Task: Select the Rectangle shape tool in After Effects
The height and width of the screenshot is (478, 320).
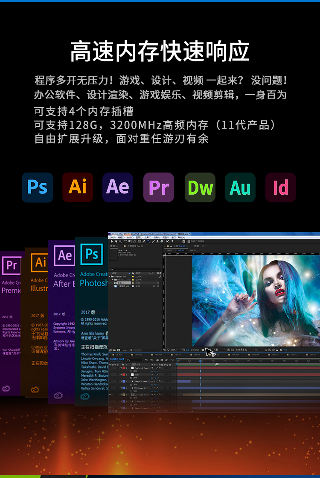Action: [139, 242]
